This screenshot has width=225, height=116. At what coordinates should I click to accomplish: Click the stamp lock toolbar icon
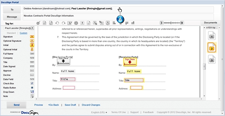pos(108,23)
